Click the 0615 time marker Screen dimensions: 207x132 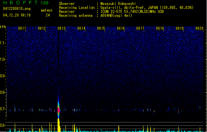(101, 28)
